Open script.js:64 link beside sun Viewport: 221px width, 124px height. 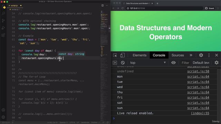click(x=198, y=108)
